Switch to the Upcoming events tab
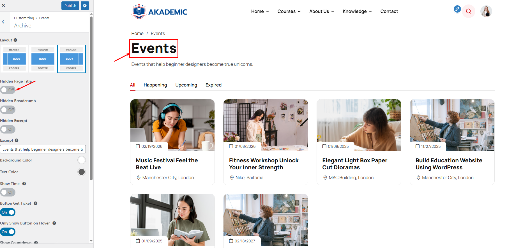507x248 pixels. pyautogui.click(x=186, y=85)
